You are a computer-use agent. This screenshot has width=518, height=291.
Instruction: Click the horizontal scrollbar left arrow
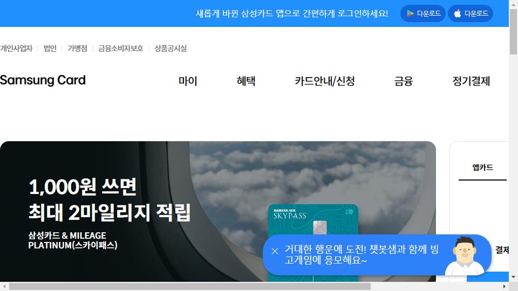click(x=4, y=286)
